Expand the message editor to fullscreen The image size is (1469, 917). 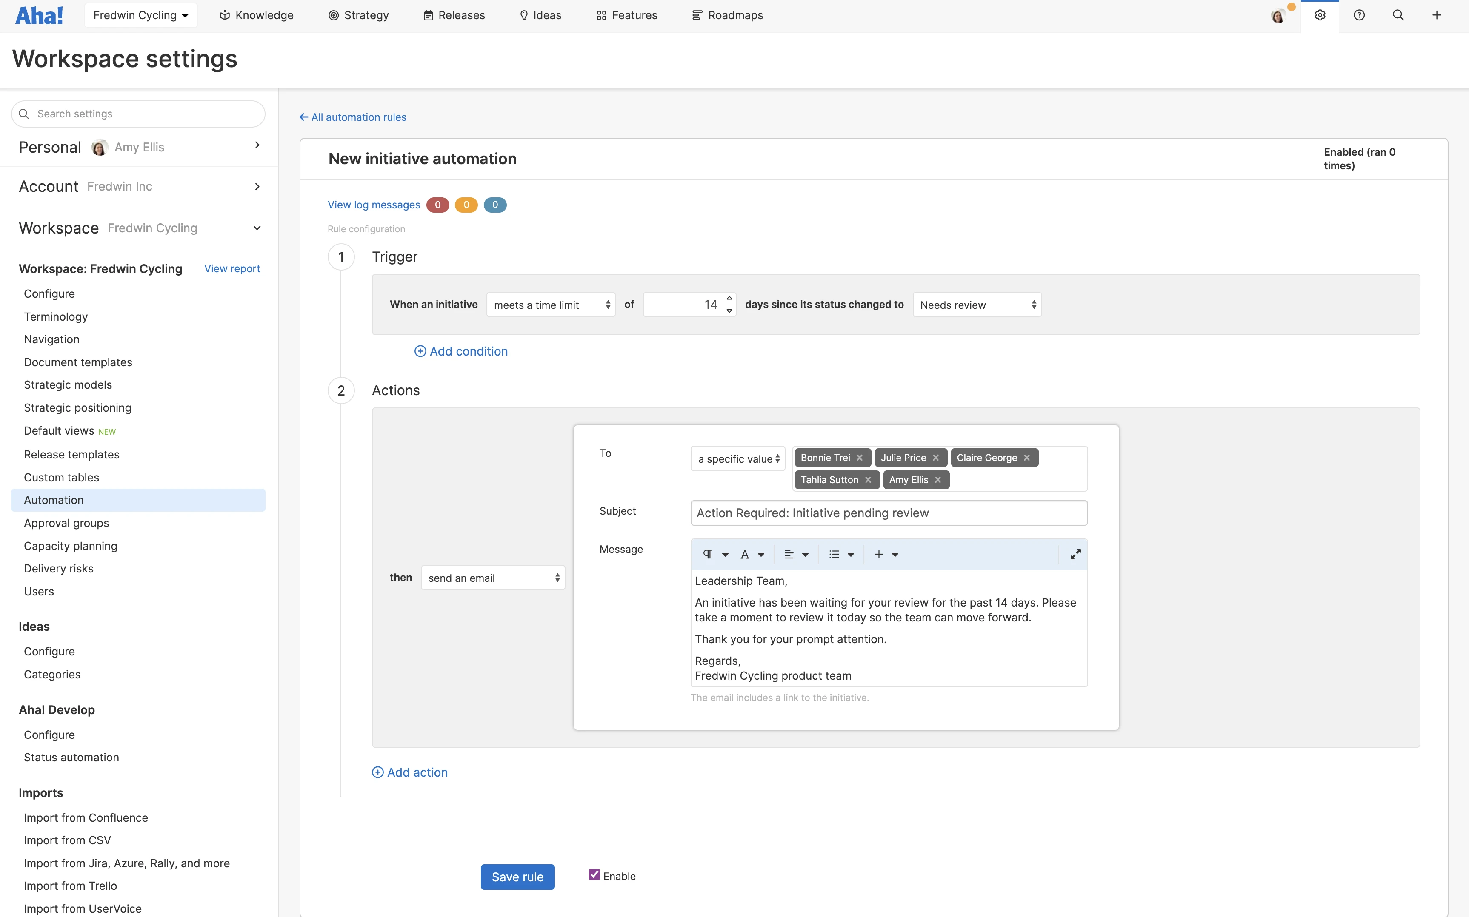tap(1075, 554)
